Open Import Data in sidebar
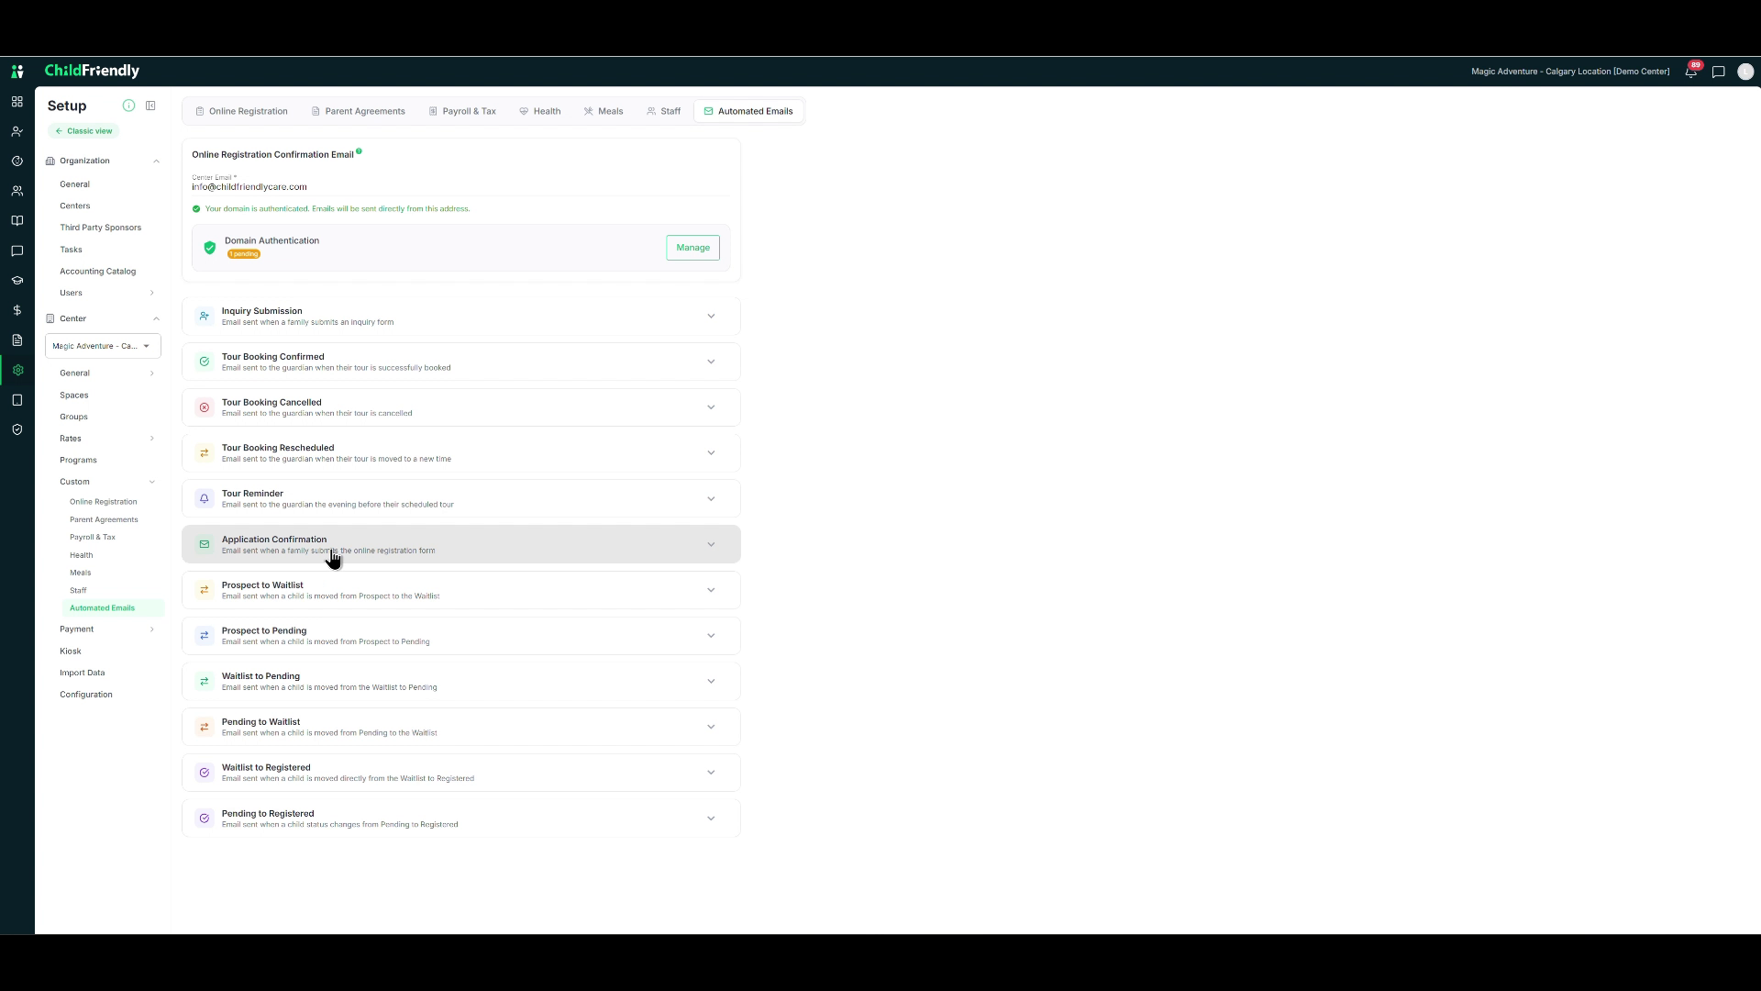 (83, 673)
